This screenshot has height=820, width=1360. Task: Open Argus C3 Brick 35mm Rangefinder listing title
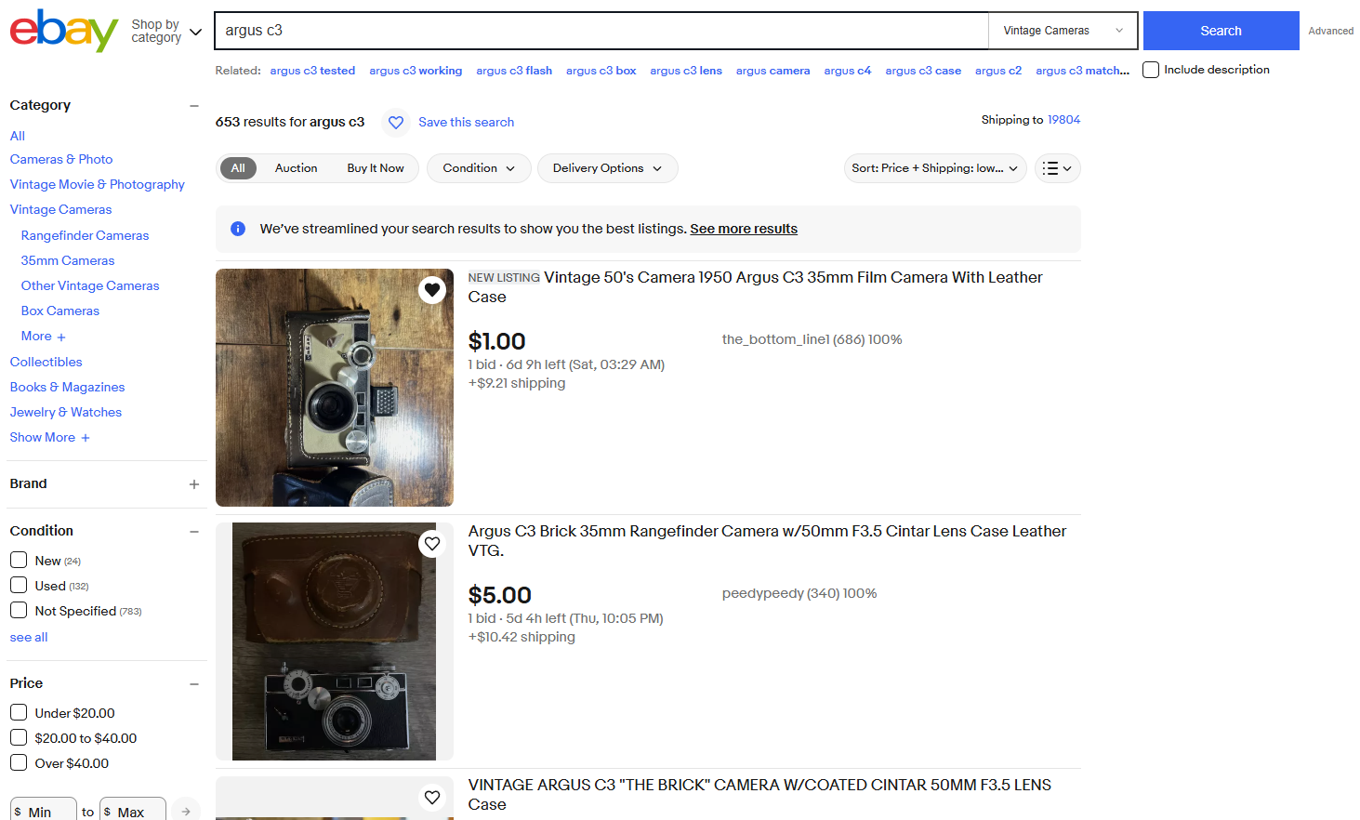(767, 541)
